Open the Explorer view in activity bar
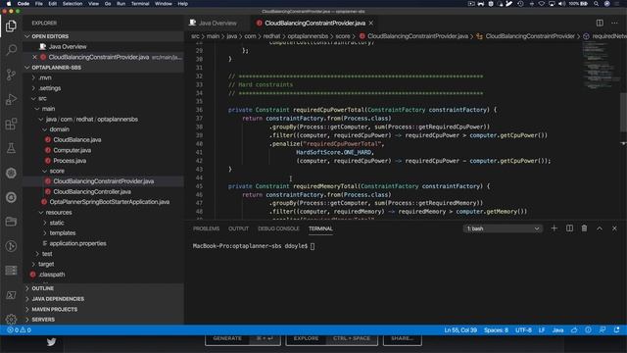The width and height of the screenshot is (627, 353). pos(11,26)
